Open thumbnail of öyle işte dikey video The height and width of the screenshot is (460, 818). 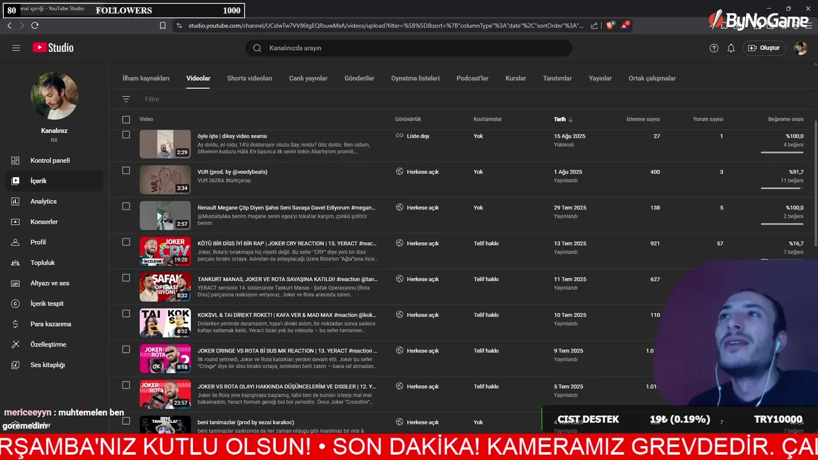pyautogui.click(x=166, y=144)
